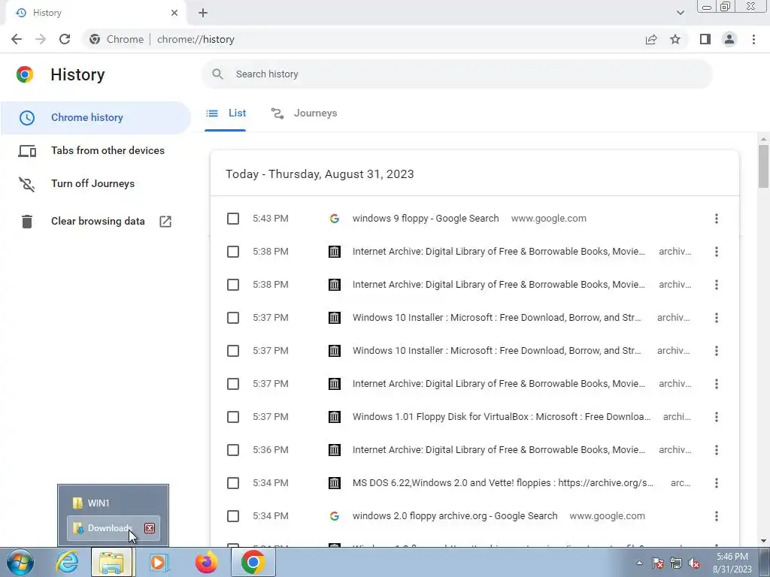Open MS DOS 6.22, Windows 2.0 and Vette link
This screenshot has height=577, width=770.
pos(503,483)
